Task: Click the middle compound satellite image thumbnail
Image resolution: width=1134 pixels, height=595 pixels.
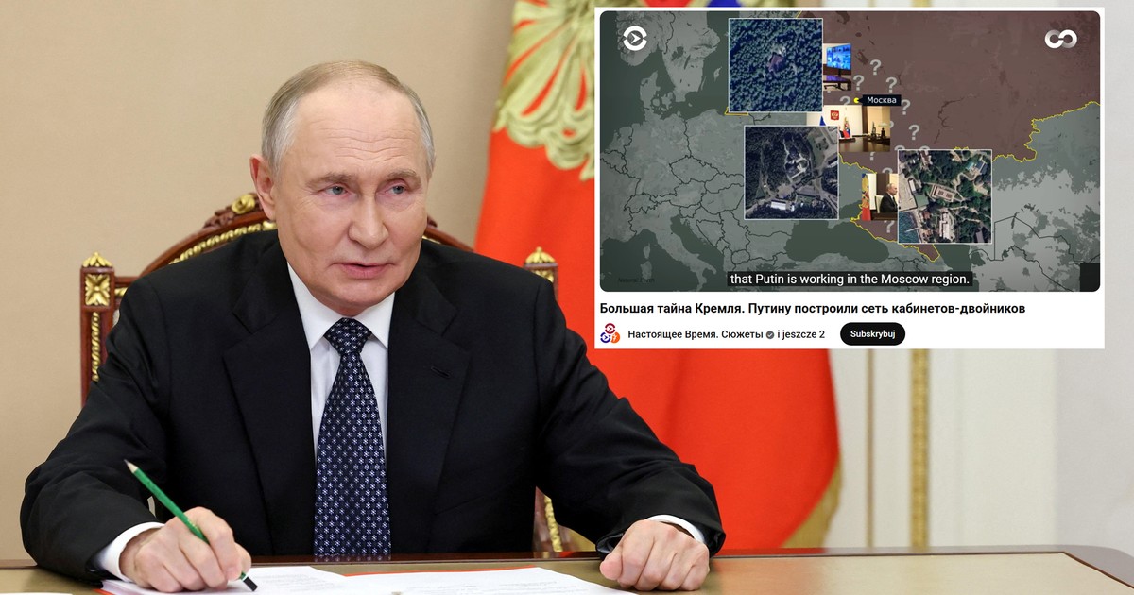Action: tap(791, 172)
